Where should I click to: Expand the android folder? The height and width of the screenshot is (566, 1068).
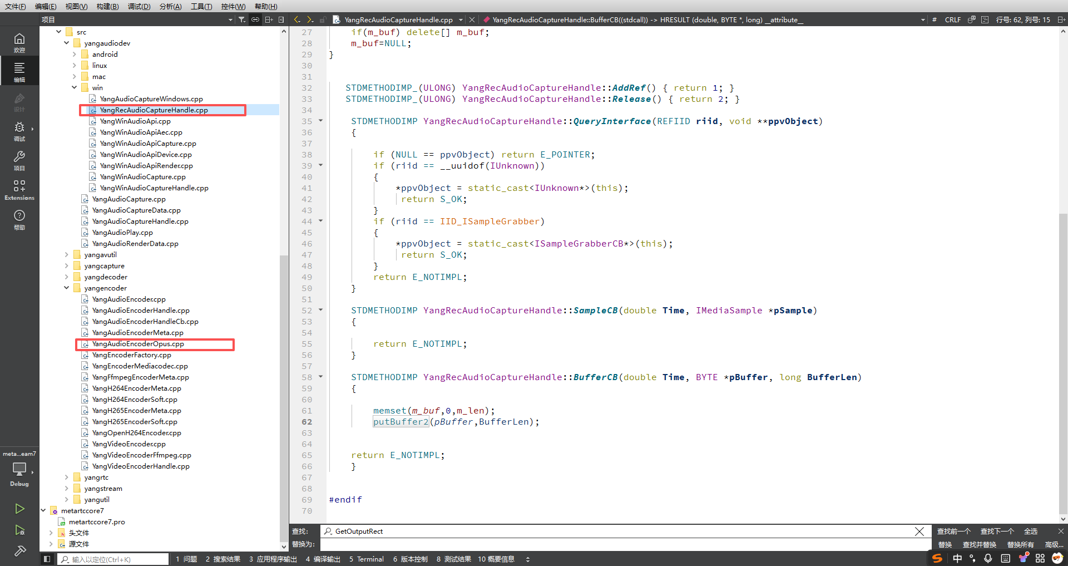(74, 54)
